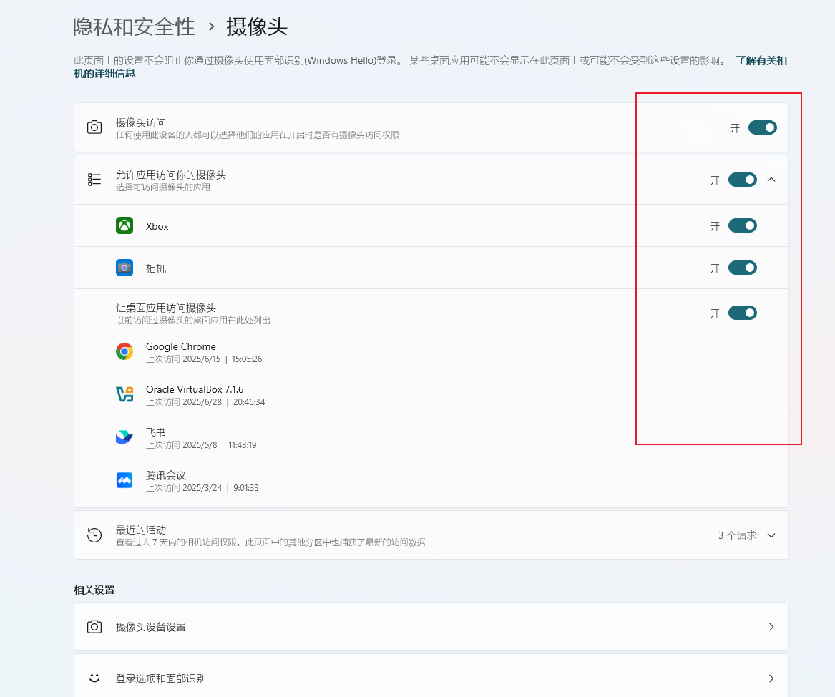This screenshot has width=835, height=697.
Task: Expand the 最近的活动 section chevron
Action: coord(771,535)
